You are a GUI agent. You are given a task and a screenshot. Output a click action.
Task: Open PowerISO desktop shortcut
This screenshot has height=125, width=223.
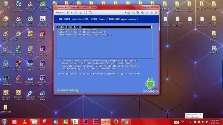click(214, 50)
